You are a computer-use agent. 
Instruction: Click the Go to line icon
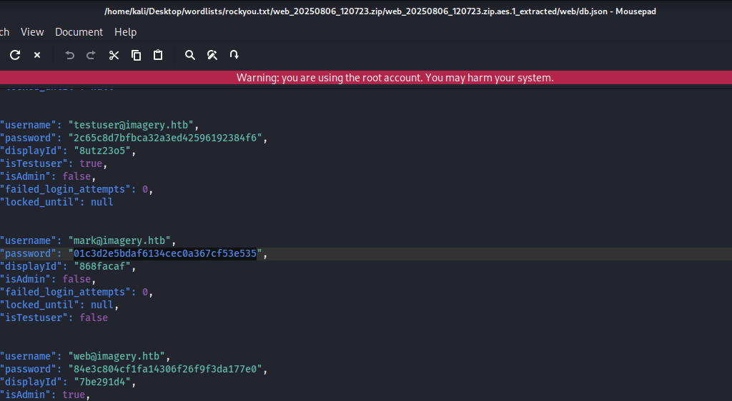[x=234, y=55]
